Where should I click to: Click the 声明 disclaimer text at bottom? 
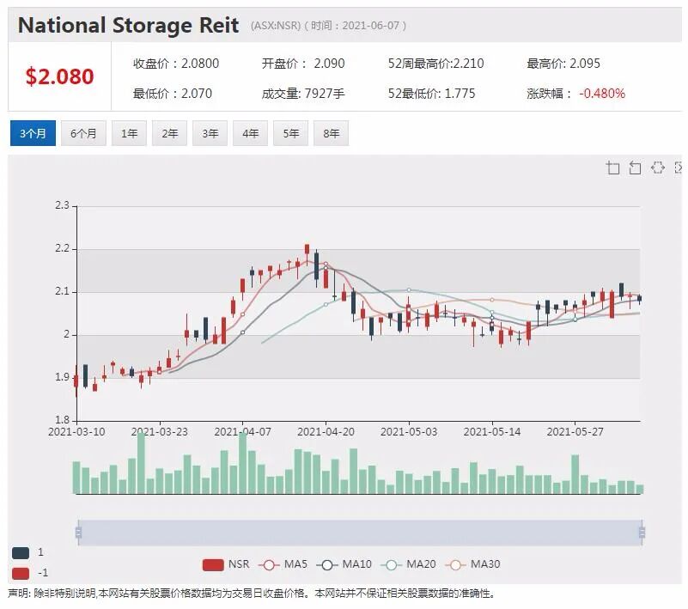pos(252,594)
